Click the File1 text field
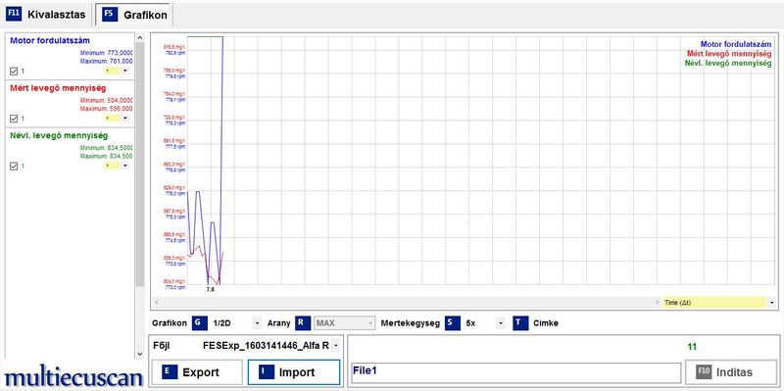Viewport: 784px width, 391px height. pos(516,373)
